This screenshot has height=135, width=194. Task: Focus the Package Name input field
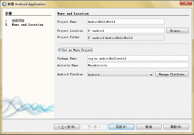pyautogui.click(x=138, y=58)
